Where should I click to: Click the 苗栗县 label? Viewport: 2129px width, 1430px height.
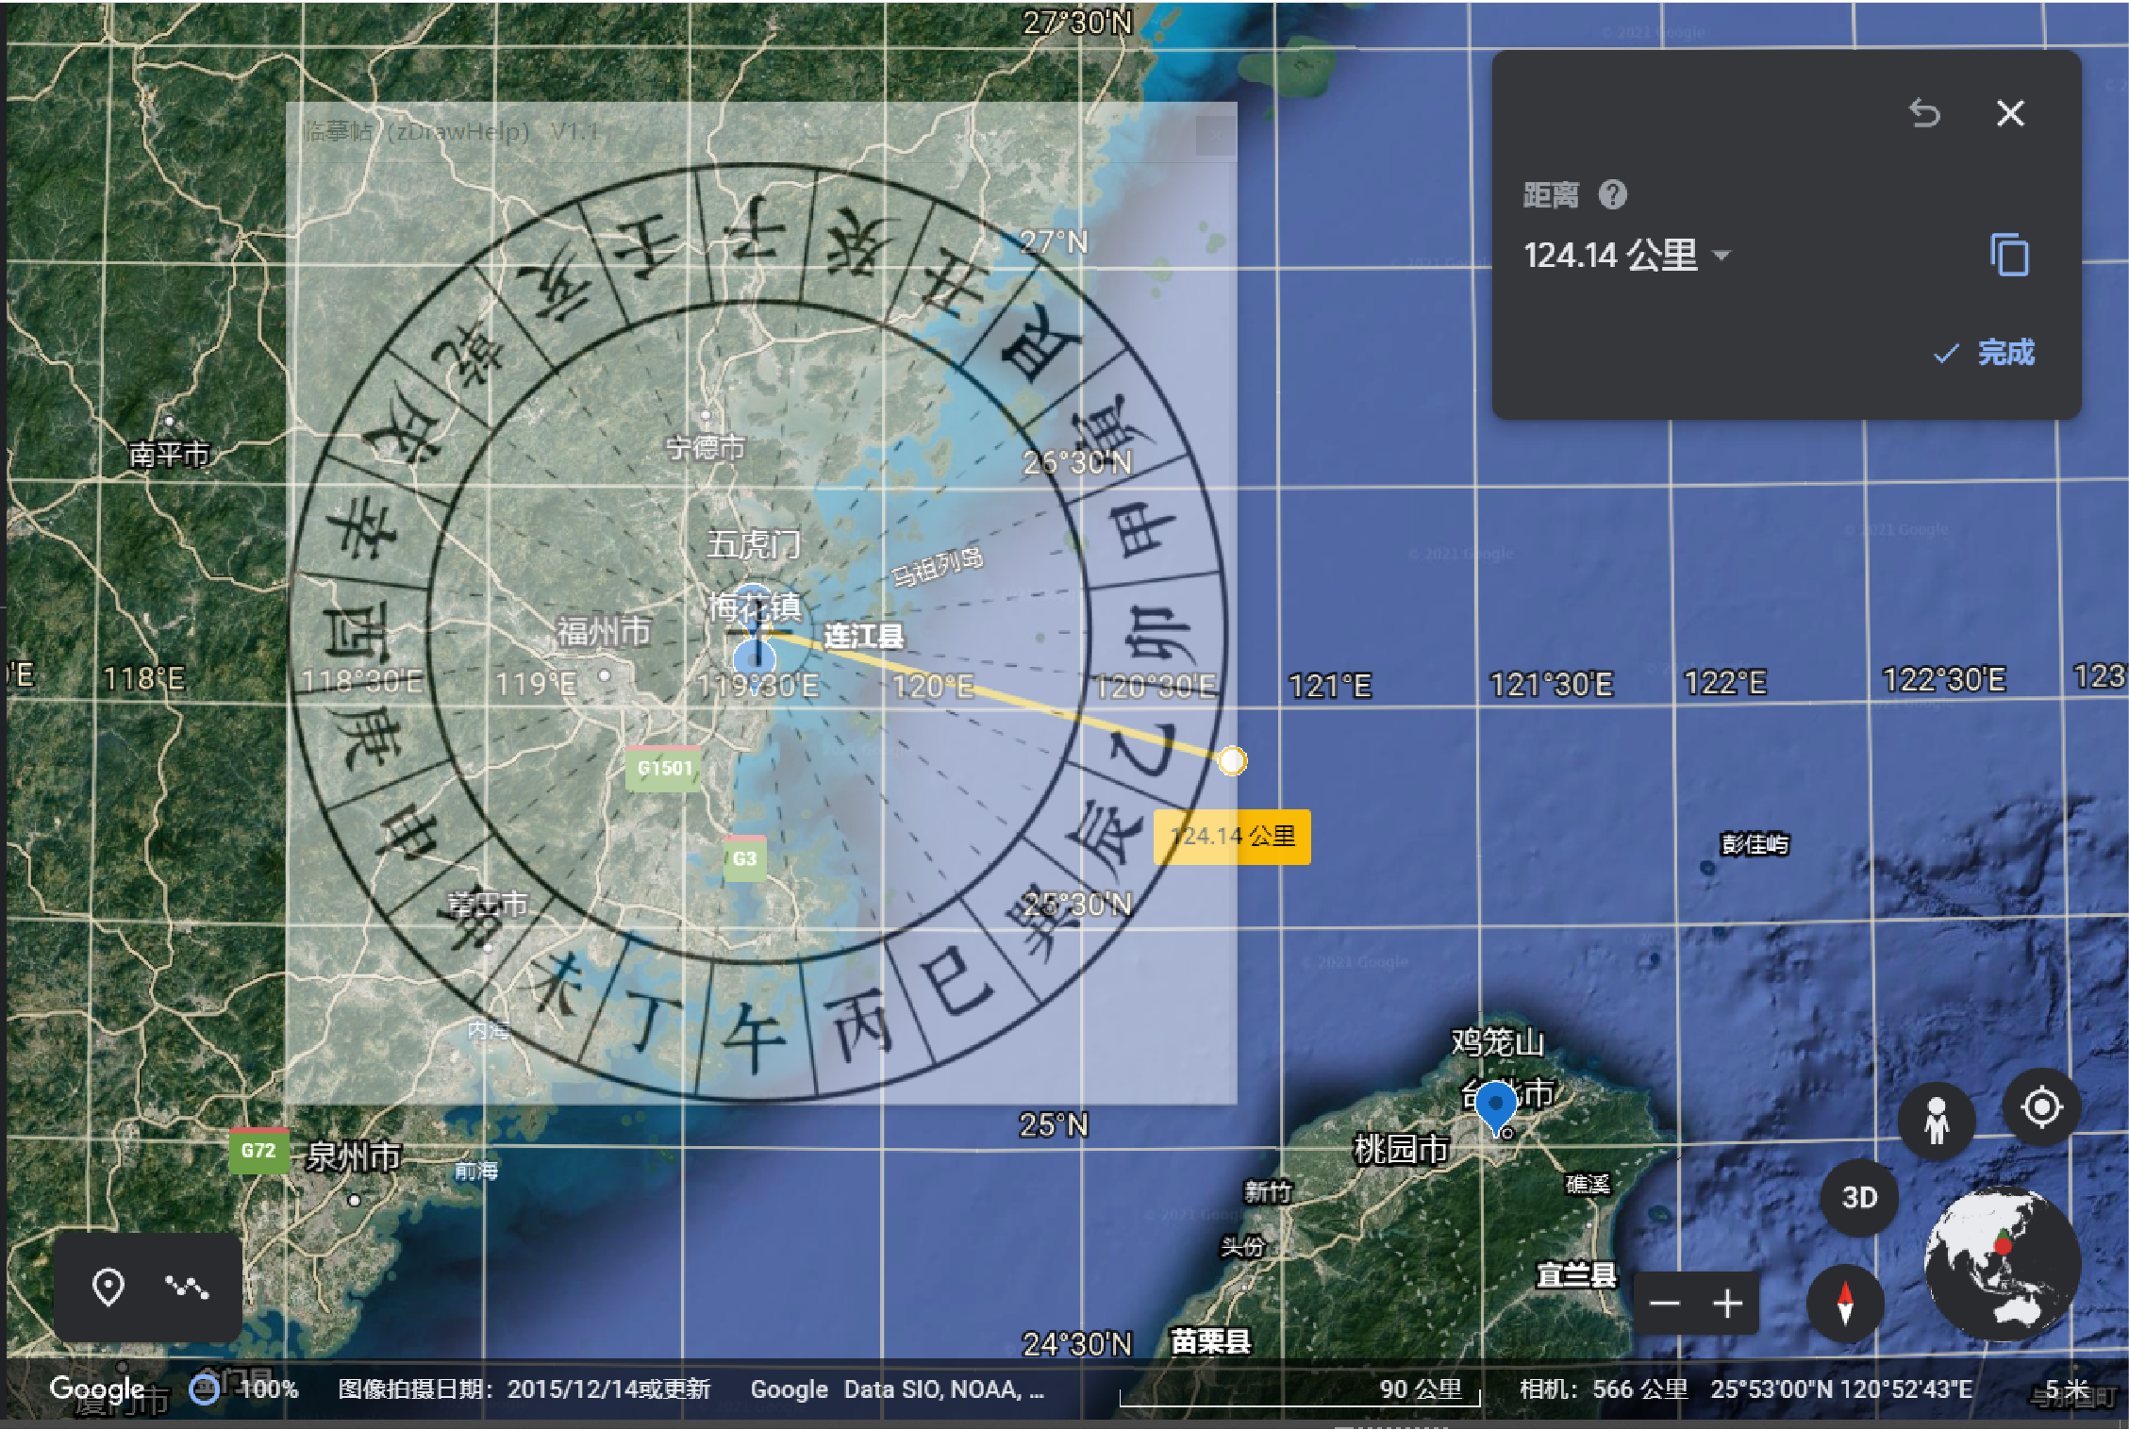(1210, 1340)
